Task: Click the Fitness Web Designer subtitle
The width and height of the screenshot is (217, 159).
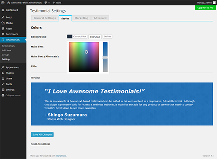Action: [61, 119]
